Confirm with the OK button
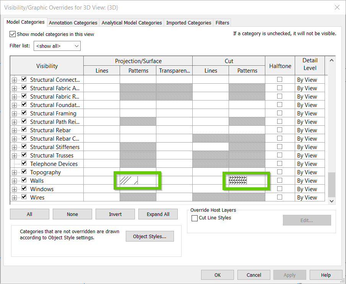The image size is (346, 284). [218, 275]
